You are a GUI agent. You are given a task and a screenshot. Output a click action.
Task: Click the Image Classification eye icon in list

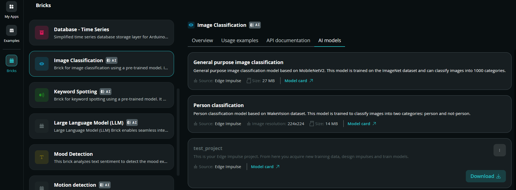tap(42, 64)
